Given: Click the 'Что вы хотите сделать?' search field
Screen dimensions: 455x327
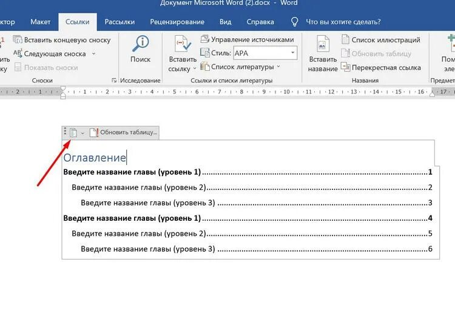Looking at the screenshot, I should [x=343, y=22].
